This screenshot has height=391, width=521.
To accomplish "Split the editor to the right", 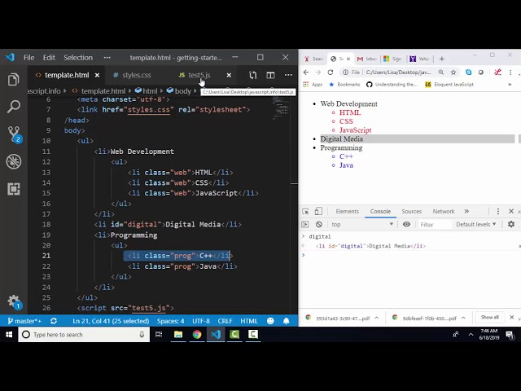I will tap(270, 75).
